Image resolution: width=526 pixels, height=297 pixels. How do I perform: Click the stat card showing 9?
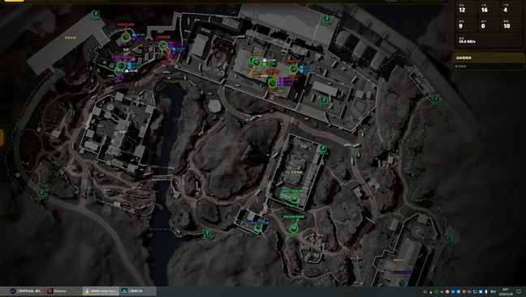[x=466, y=24]
